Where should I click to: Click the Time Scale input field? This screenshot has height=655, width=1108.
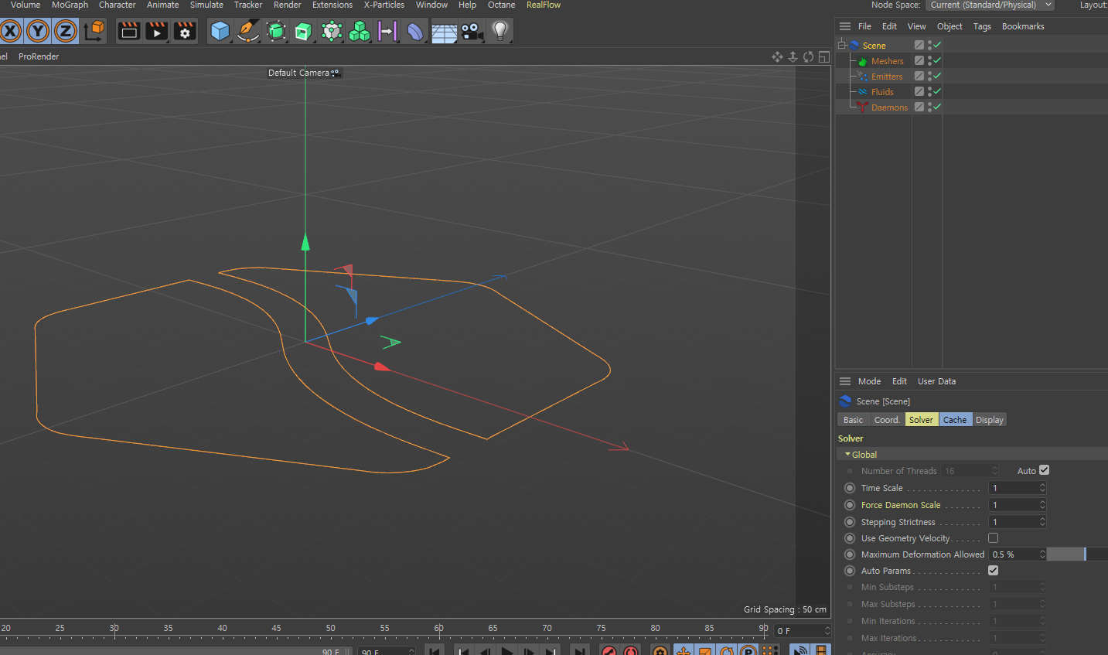pos(1014,488)
